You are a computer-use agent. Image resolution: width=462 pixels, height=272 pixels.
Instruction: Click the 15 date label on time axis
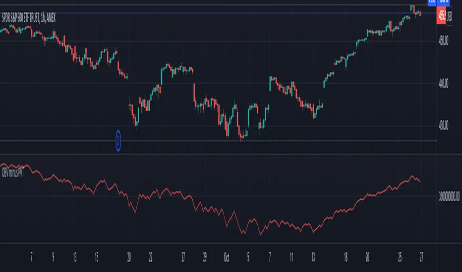[x=97, y=258]
